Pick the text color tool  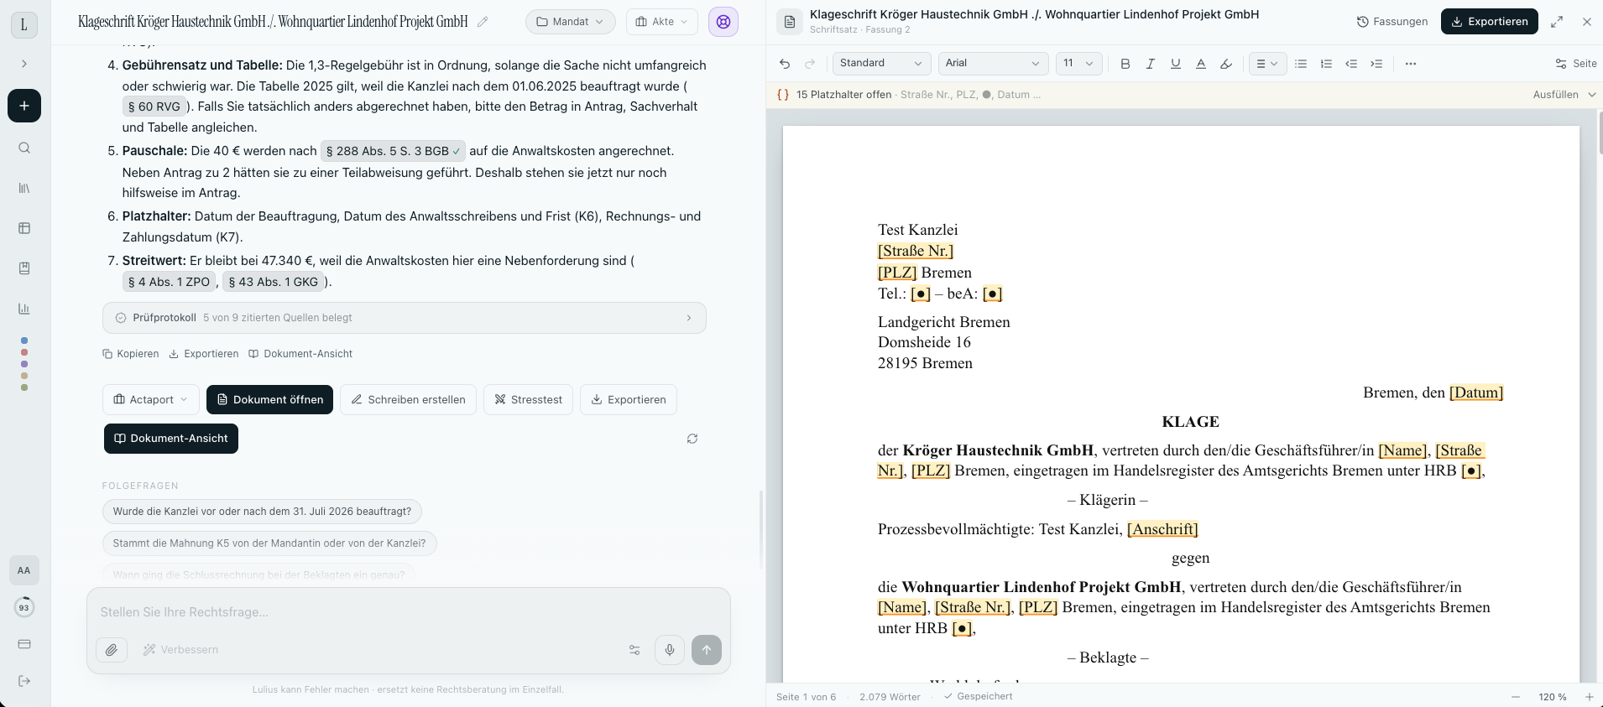tap(1201, 64)
